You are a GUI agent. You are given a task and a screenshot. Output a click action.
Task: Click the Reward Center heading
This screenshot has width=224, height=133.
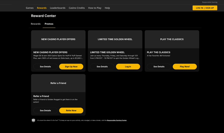[43, 16]
